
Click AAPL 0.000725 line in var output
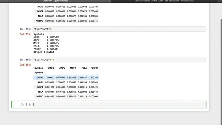(x=46, y=40)
